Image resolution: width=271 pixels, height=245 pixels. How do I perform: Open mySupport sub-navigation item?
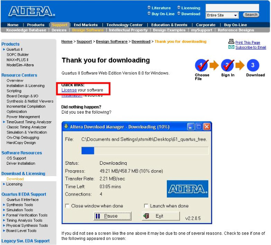point(202,30)
